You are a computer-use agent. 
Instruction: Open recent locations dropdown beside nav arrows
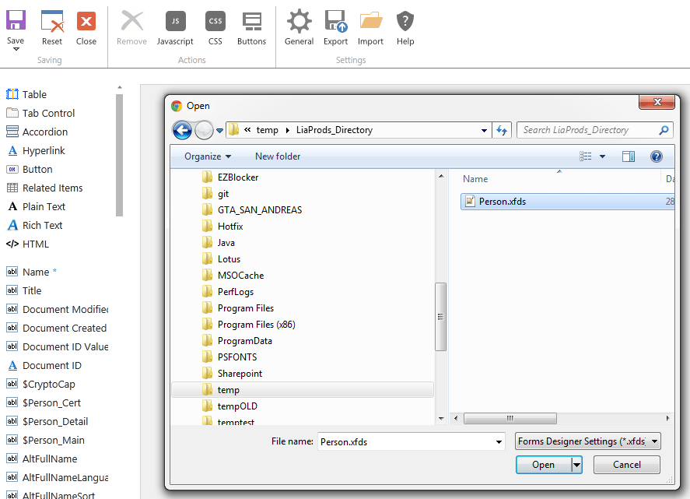(219, 130)
